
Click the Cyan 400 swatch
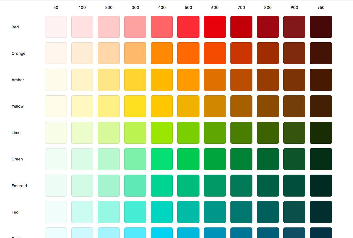pyautogui.click(x=162, y=234)
